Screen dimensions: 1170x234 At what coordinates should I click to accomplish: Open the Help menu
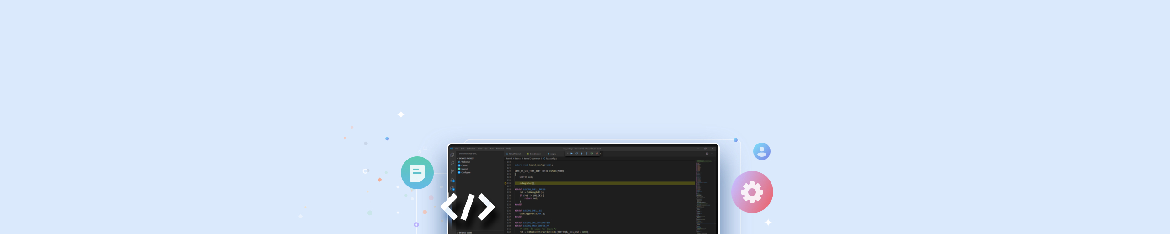509,149
